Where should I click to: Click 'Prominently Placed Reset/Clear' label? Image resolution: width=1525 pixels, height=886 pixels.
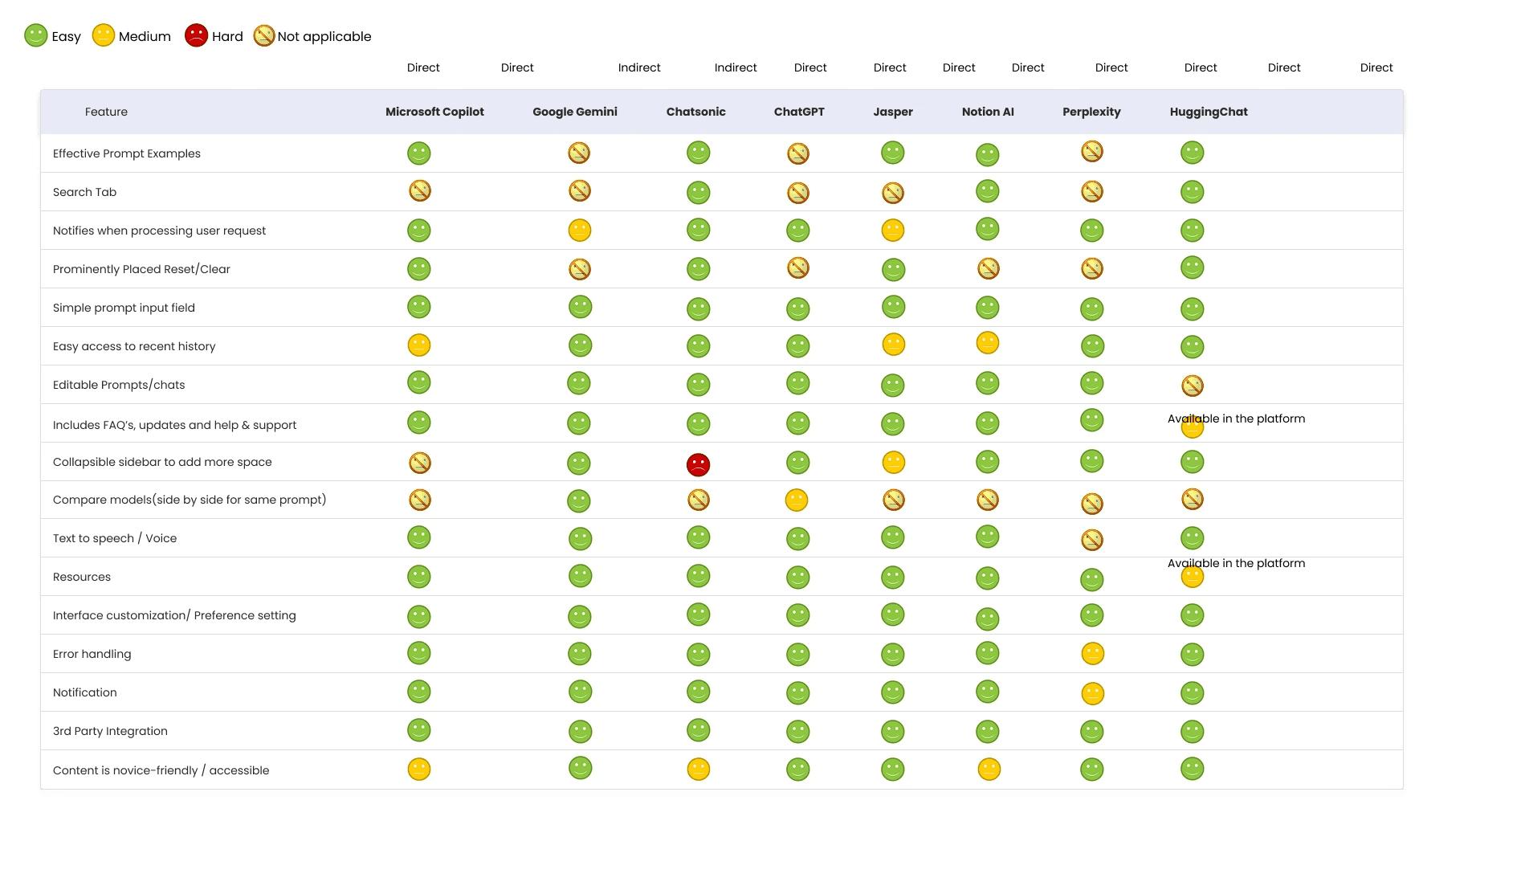141,269
